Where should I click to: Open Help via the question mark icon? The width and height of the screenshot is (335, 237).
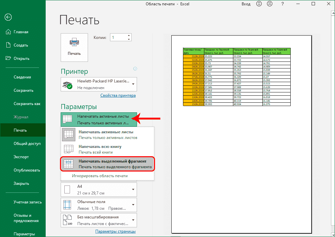pyautogui.click(x=282, y=4)
